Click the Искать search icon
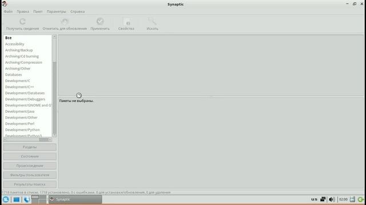366x205 pixels. 152,22
